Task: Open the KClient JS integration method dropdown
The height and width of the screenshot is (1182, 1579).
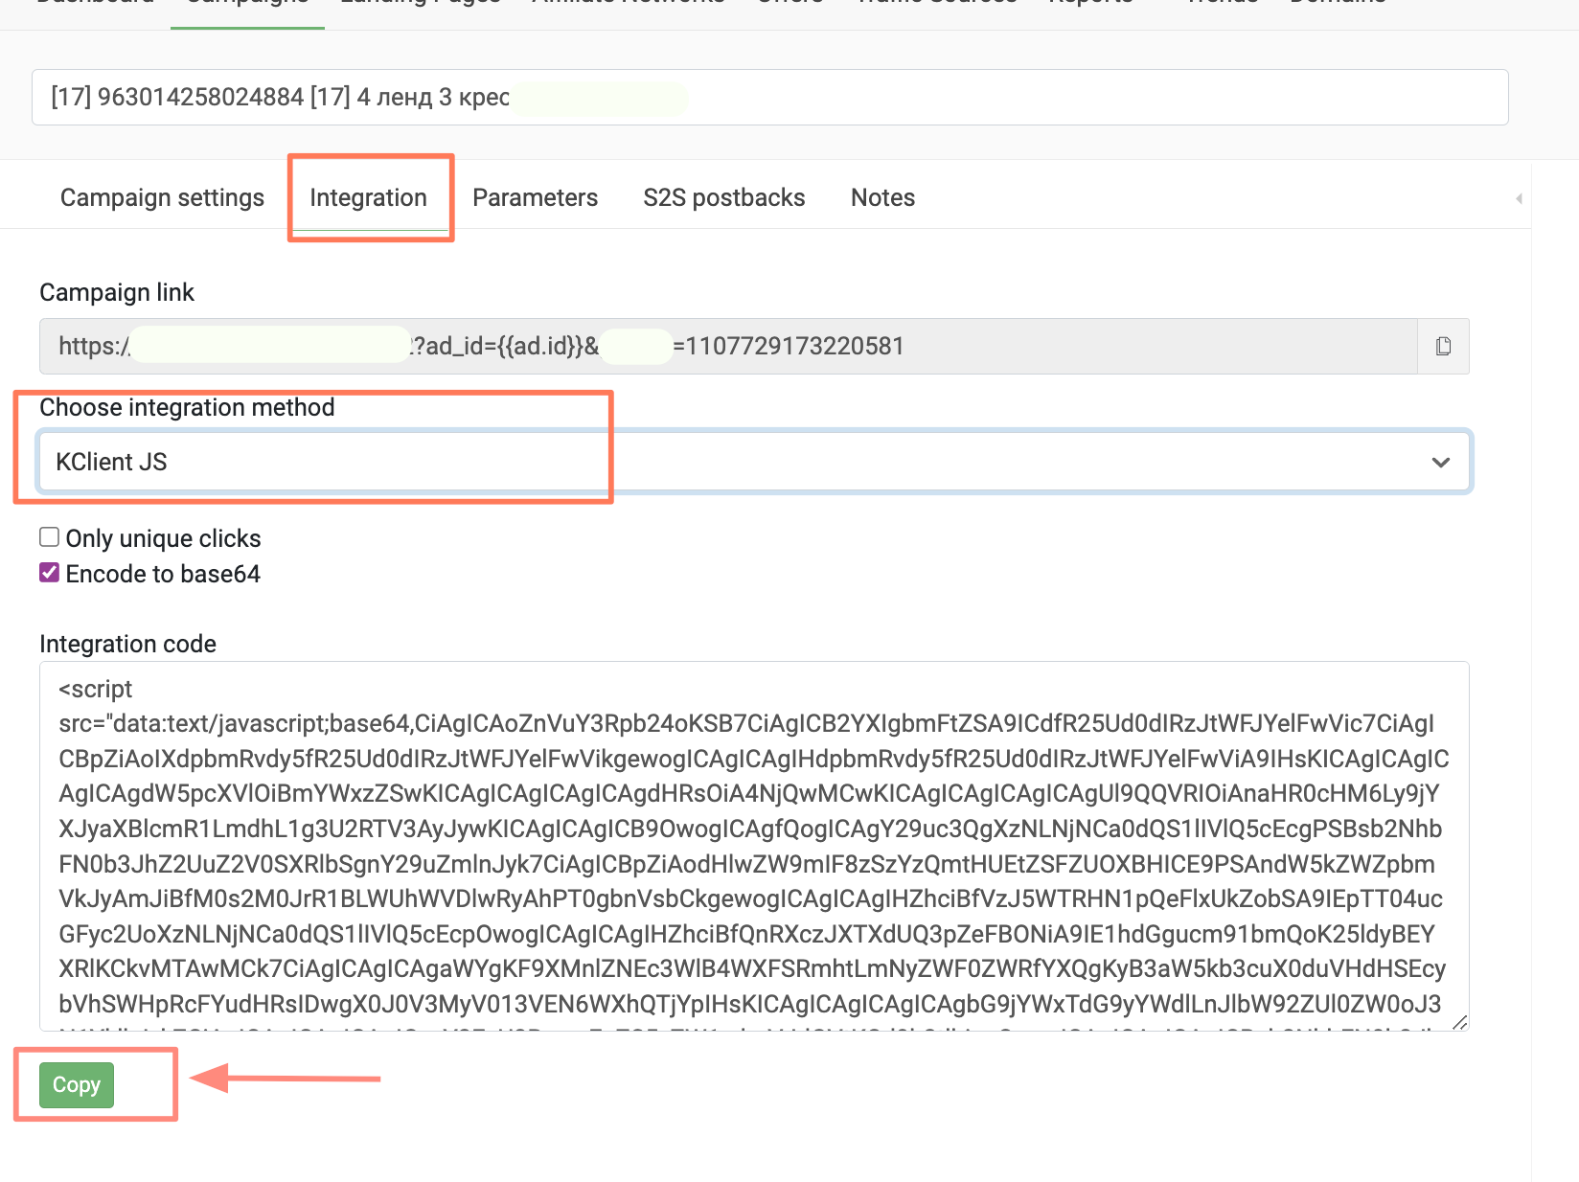Action: click(x=754, y=462)
